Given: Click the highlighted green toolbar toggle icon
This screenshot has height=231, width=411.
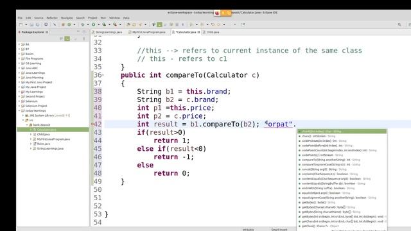Looking at the screenshot, I should click(159, 24).
